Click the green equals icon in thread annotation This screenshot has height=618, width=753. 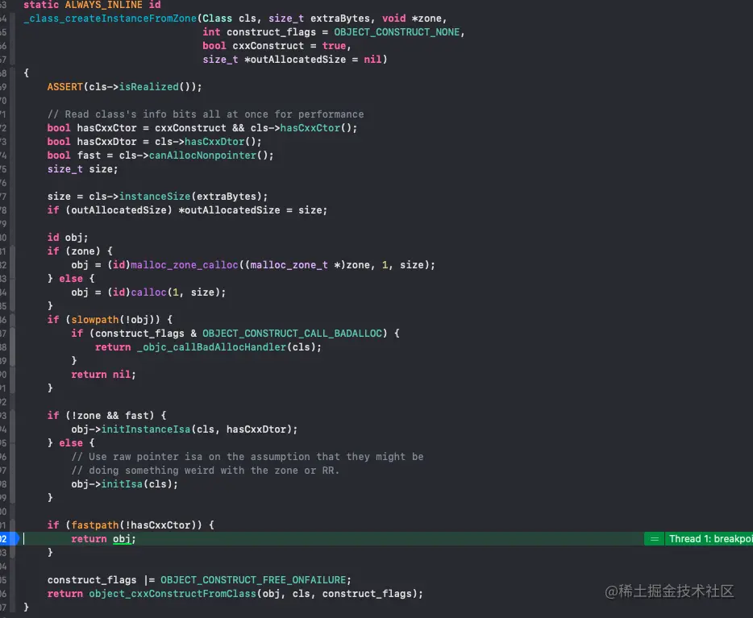tap(654, 539)
